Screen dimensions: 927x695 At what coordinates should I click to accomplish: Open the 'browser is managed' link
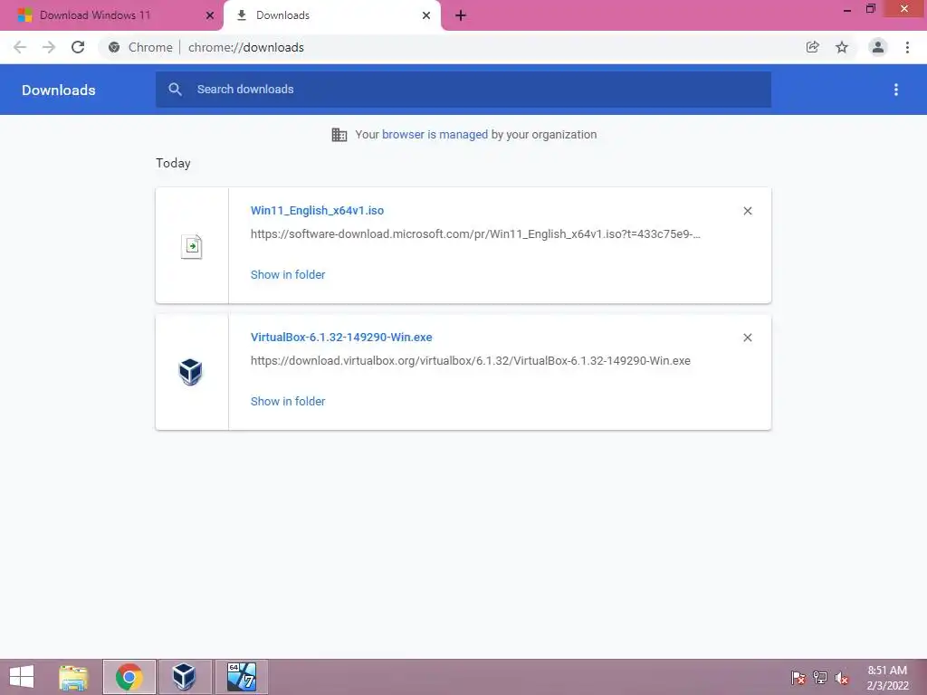(435, 134)
